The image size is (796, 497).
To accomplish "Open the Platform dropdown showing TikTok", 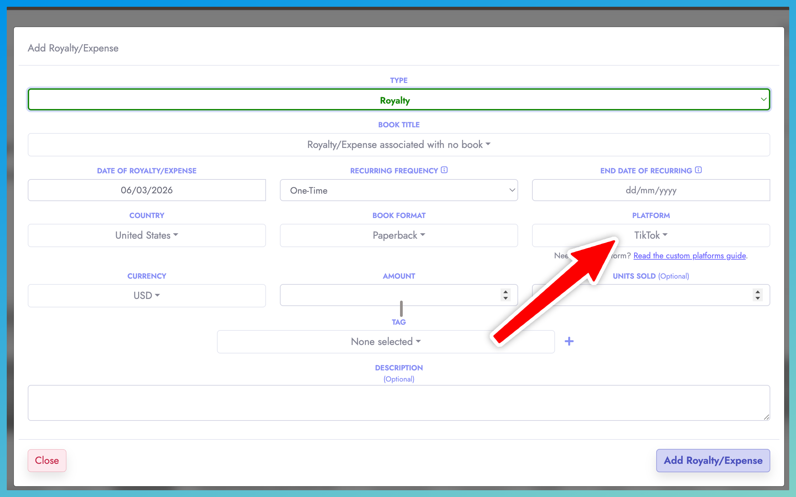I will (x=650, y=235).
